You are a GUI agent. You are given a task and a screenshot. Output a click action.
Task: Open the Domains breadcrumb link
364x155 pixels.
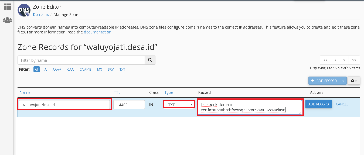click(41, 15)
